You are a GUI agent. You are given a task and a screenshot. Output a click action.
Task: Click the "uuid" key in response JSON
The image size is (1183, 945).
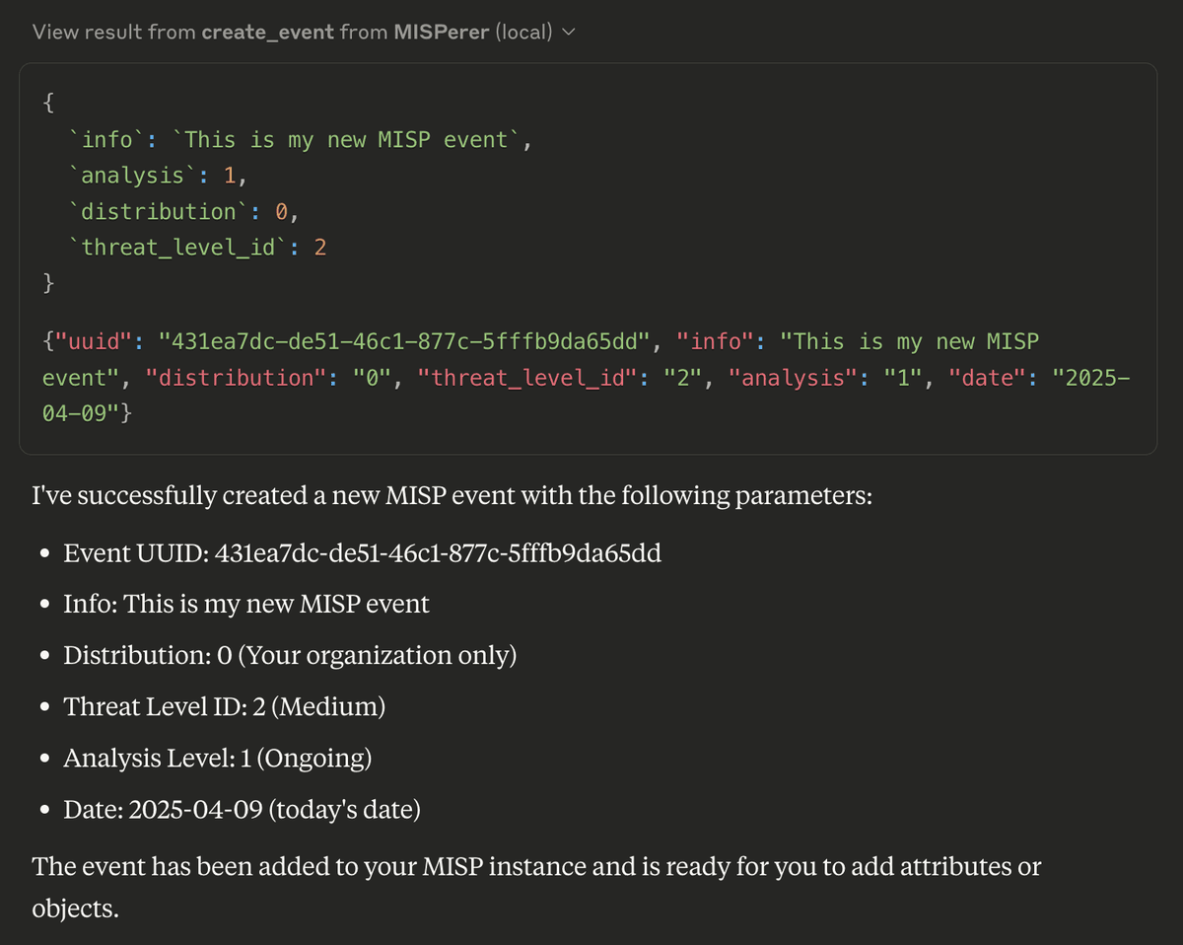(96, 342)
